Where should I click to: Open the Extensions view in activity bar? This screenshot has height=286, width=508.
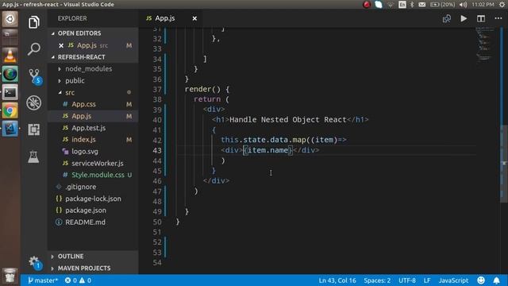[33, 129]
